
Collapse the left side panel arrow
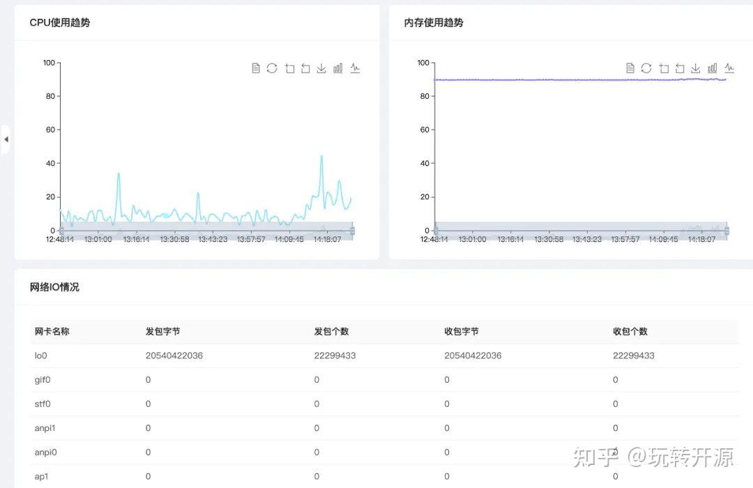point(6,139)
